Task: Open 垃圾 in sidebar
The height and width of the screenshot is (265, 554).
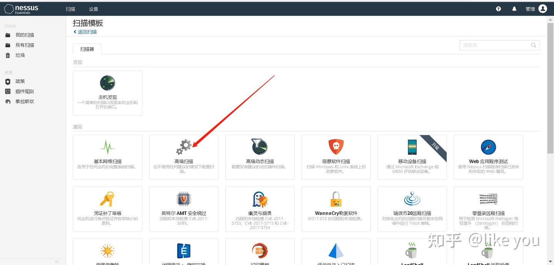Action: [20, 55]
